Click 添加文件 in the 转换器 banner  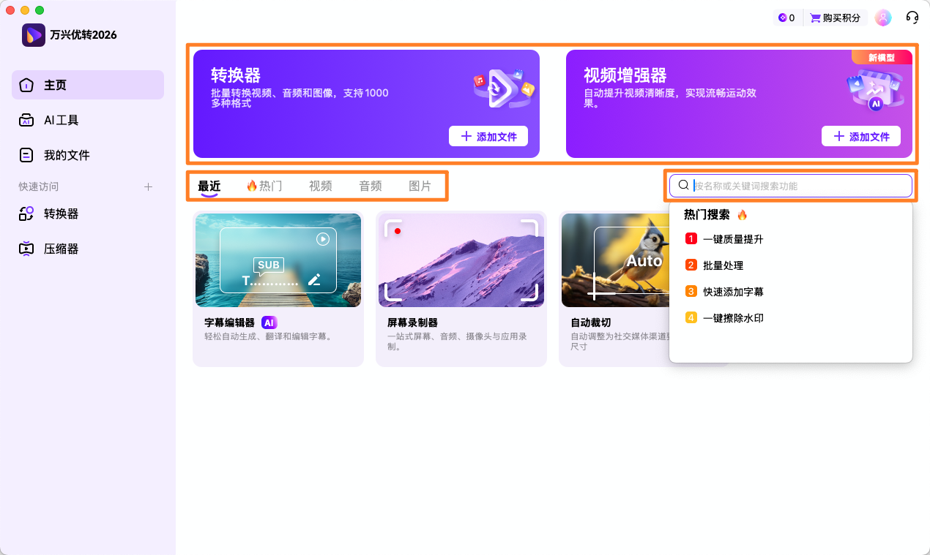pyautogui.click(x=488, y=136)
